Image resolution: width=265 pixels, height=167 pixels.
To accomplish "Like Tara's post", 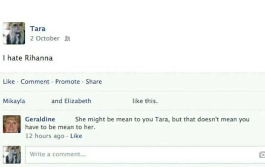I will point(9,82).
